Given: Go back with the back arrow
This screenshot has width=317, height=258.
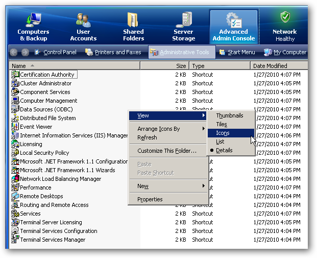Looking at the screenshot, I should coord(14,53).
